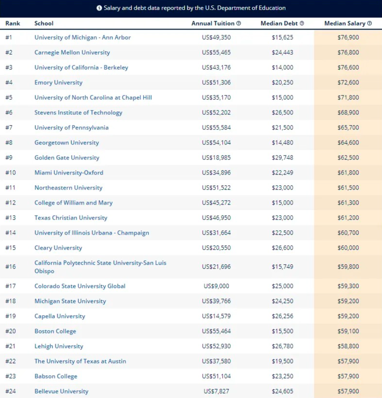Select the US$35,170 tuition value
The width and height of the screenshot is (382, 398).
(x=216, y=97)
